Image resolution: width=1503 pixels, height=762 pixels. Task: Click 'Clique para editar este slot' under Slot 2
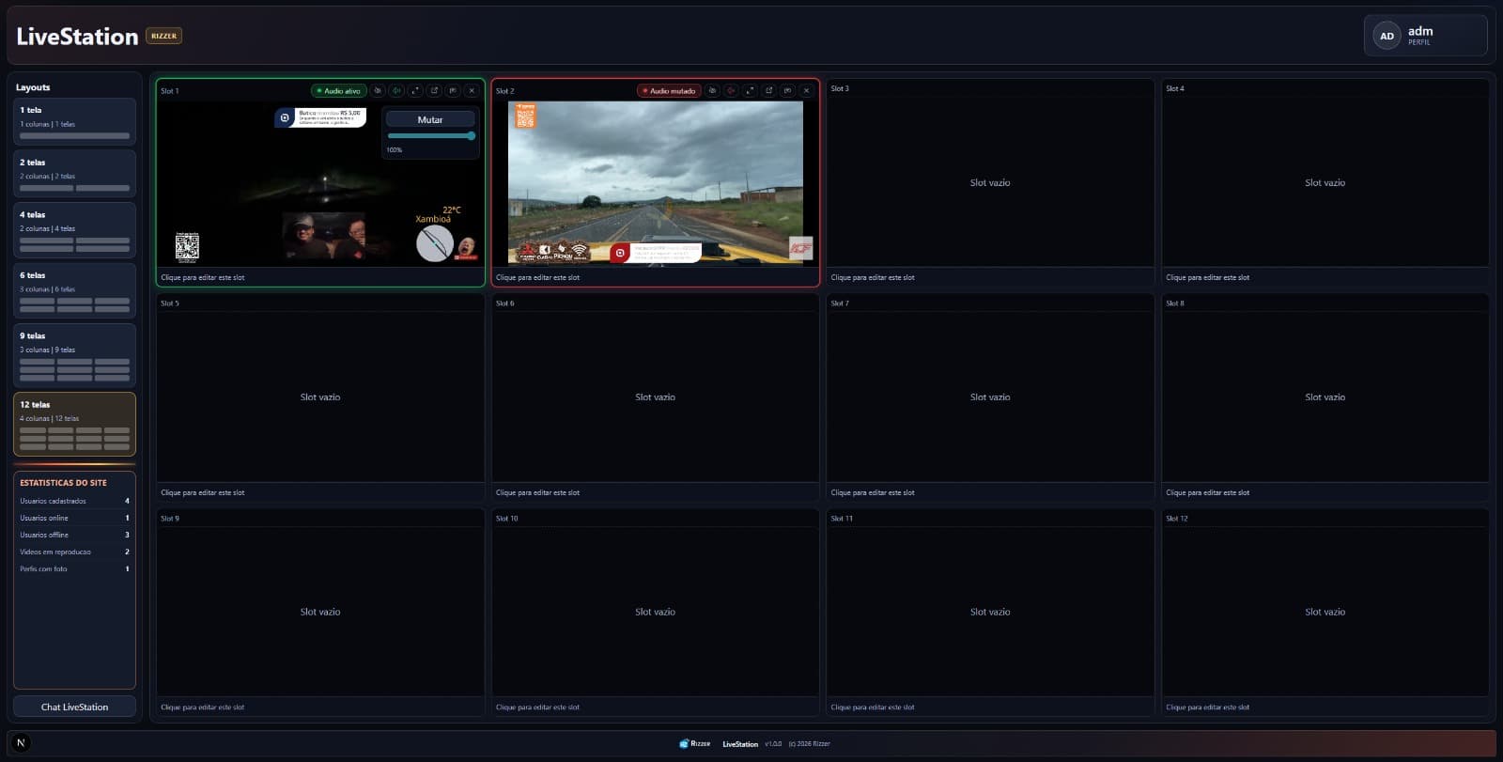pyautogui.click(x=537, y=277)
